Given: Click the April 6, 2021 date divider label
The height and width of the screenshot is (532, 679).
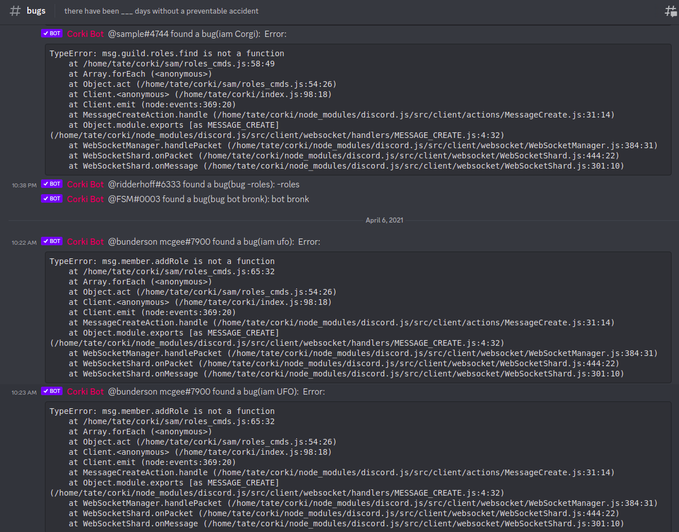Looking at the screenshot, I should point(384,220).
